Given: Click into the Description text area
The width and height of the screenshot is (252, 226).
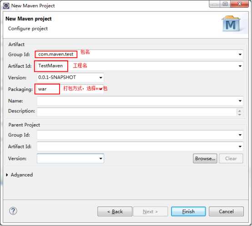Looking at the screenshot, I should click(136, 112).
